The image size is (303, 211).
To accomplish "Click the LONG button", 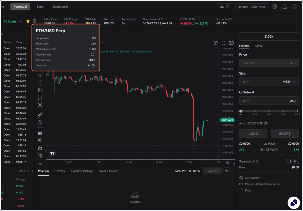I will (x=253, y=134).
